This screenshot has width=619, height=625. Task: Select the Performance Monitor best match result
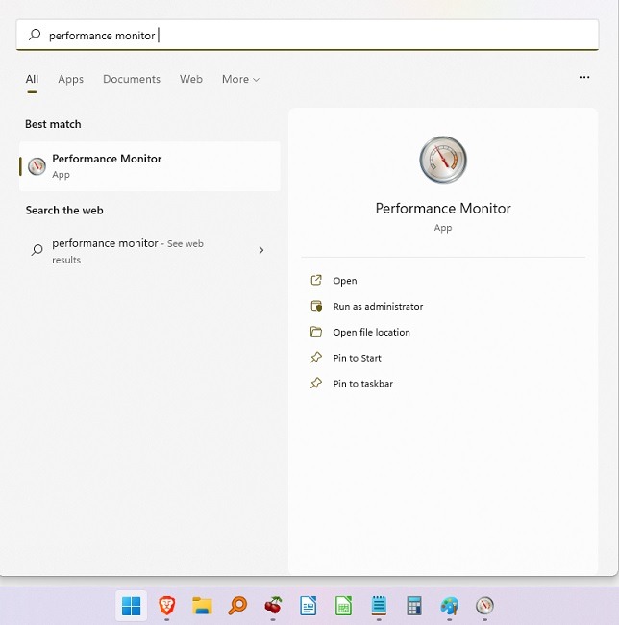[150, 166]
